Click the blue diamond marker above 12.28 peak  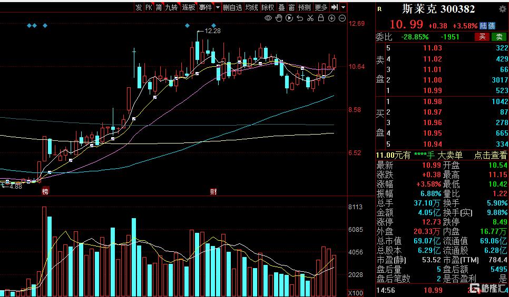187,25
